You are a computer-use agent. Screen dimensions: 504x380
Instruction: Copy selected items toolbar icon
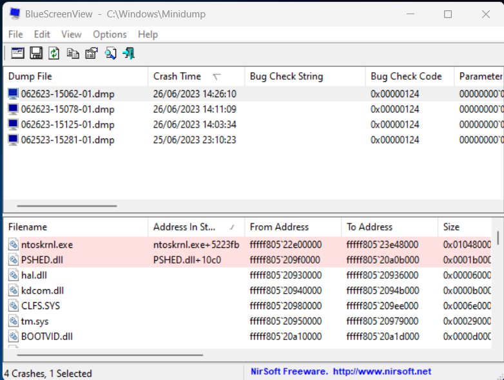point(73,53)
